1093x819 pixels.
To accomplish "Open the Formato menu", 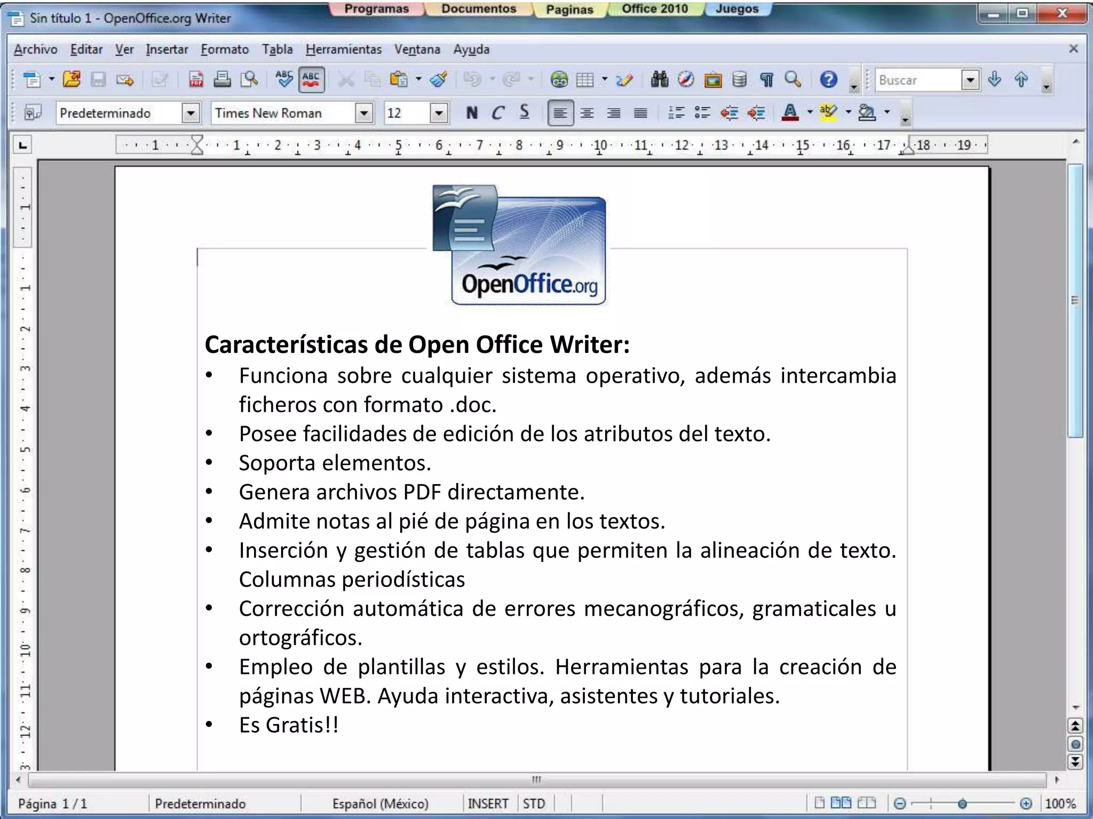I will (x=225, y=50).
